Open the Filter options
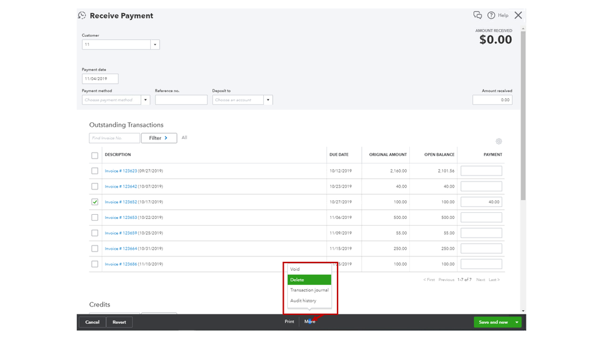The height and width of the screenshot is (339, 603). tap(159, 138)
